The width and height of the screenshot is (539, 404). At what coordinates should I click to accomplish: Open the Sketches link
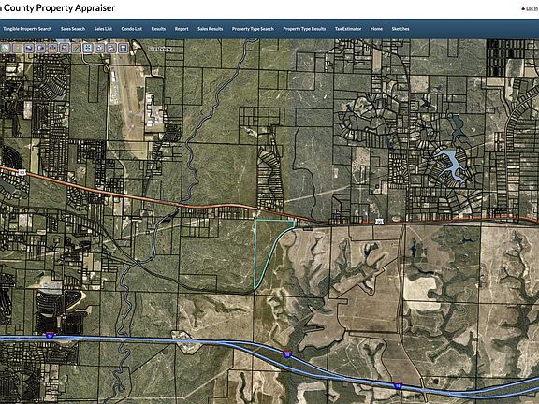pyautogui.click(x=401, y=29)
